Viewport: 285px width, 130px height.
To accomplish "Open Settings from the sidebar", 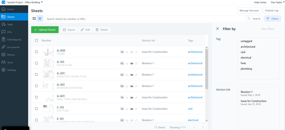I will (x=14, y=70).
